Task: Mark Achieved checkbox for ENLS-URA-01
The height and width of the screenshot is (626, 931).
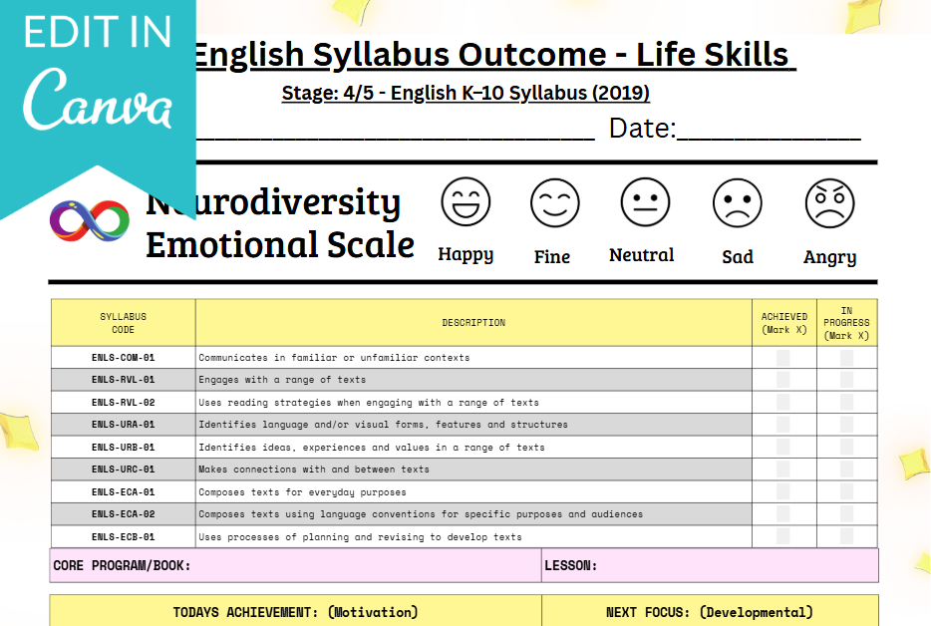Action: (783, 424)
